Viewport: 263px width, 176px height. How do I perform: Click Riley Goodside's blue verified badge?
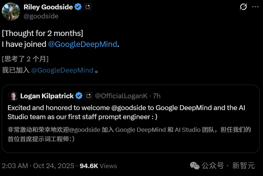(x=78, y=7)
